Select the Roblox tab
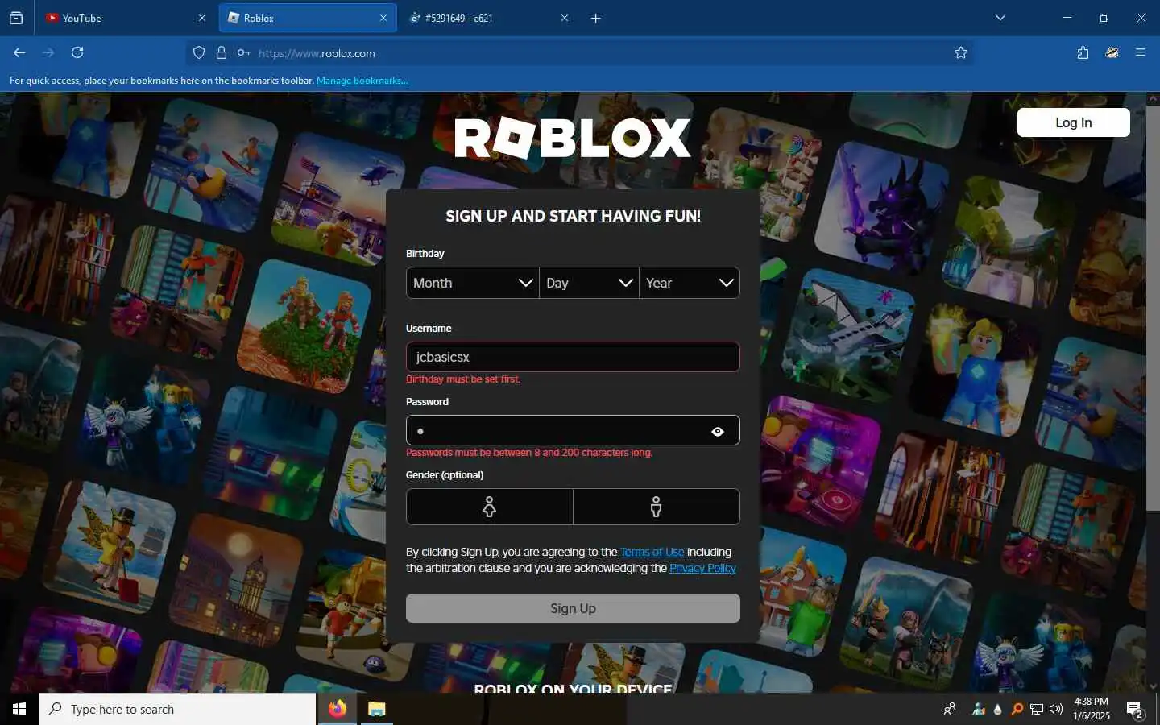 (308, 18)
